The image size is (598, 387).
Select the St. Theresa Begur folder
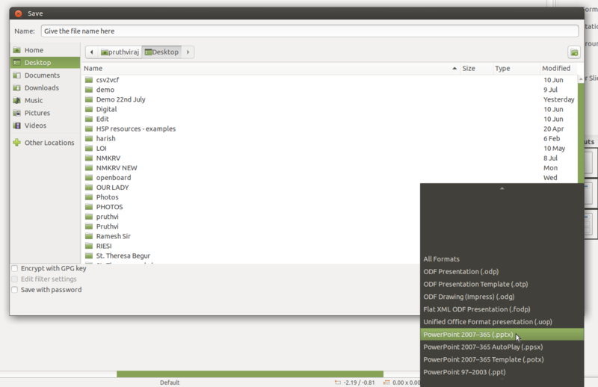(x=252, y=256)
